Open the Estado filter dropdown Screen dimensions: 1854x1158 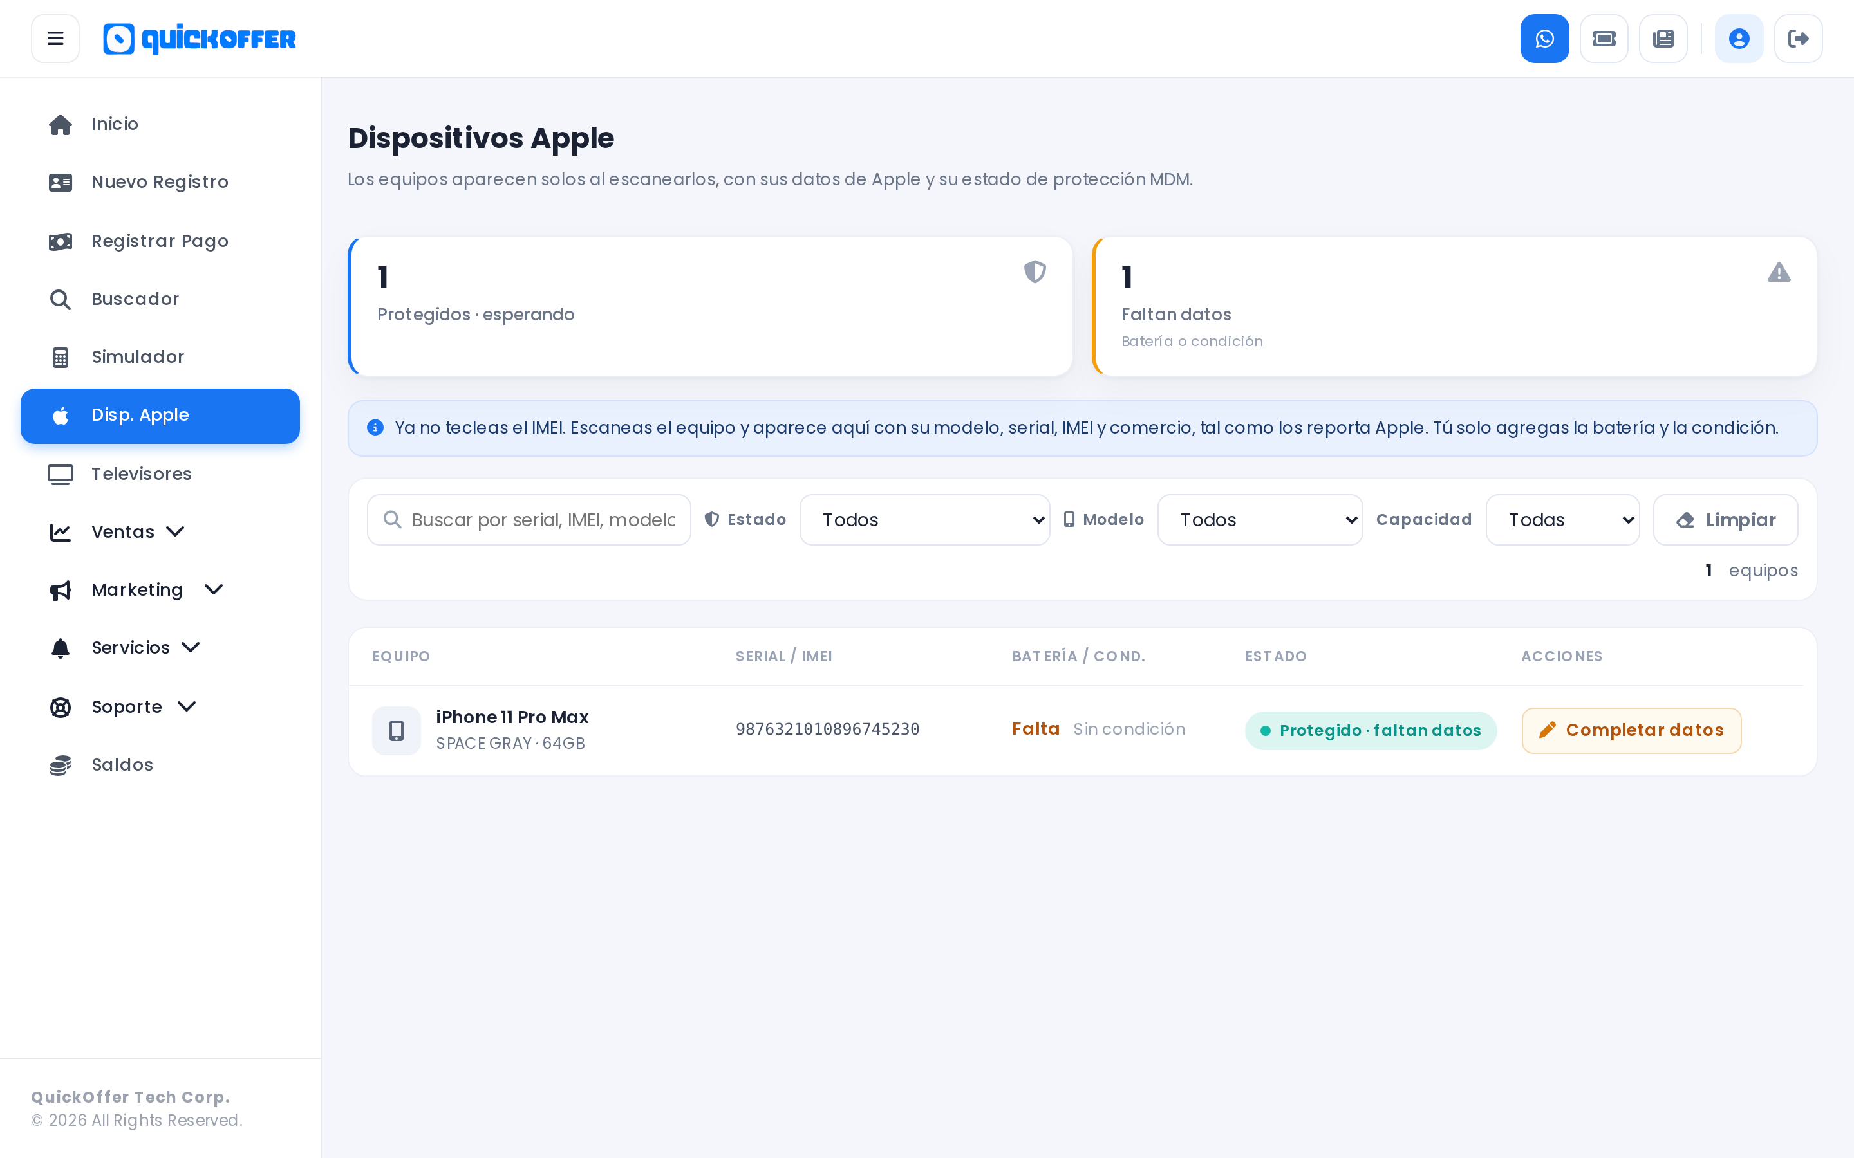coord(924,520)
